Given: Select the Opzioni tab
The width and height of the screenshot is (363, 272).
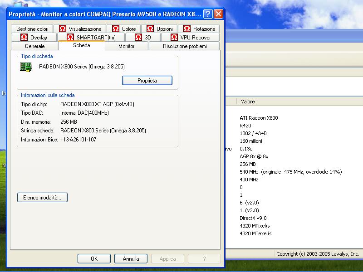Looking at the screenshot, I should coord(159,29).
